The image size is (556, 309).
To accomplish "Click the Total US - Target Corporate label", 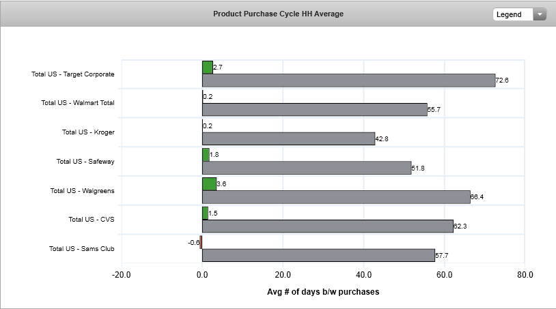I will (72, 74).
